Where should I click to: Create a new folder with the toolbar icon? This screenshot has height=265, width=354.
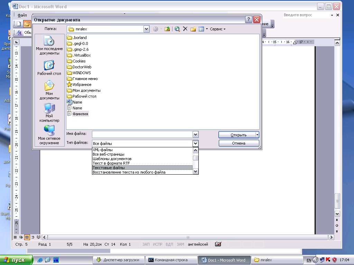(x=193, y=29)
